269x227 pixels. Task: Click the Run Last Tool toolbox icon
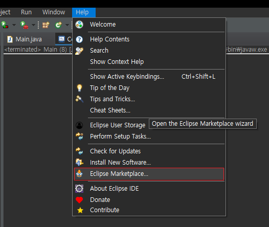point(24,25)
